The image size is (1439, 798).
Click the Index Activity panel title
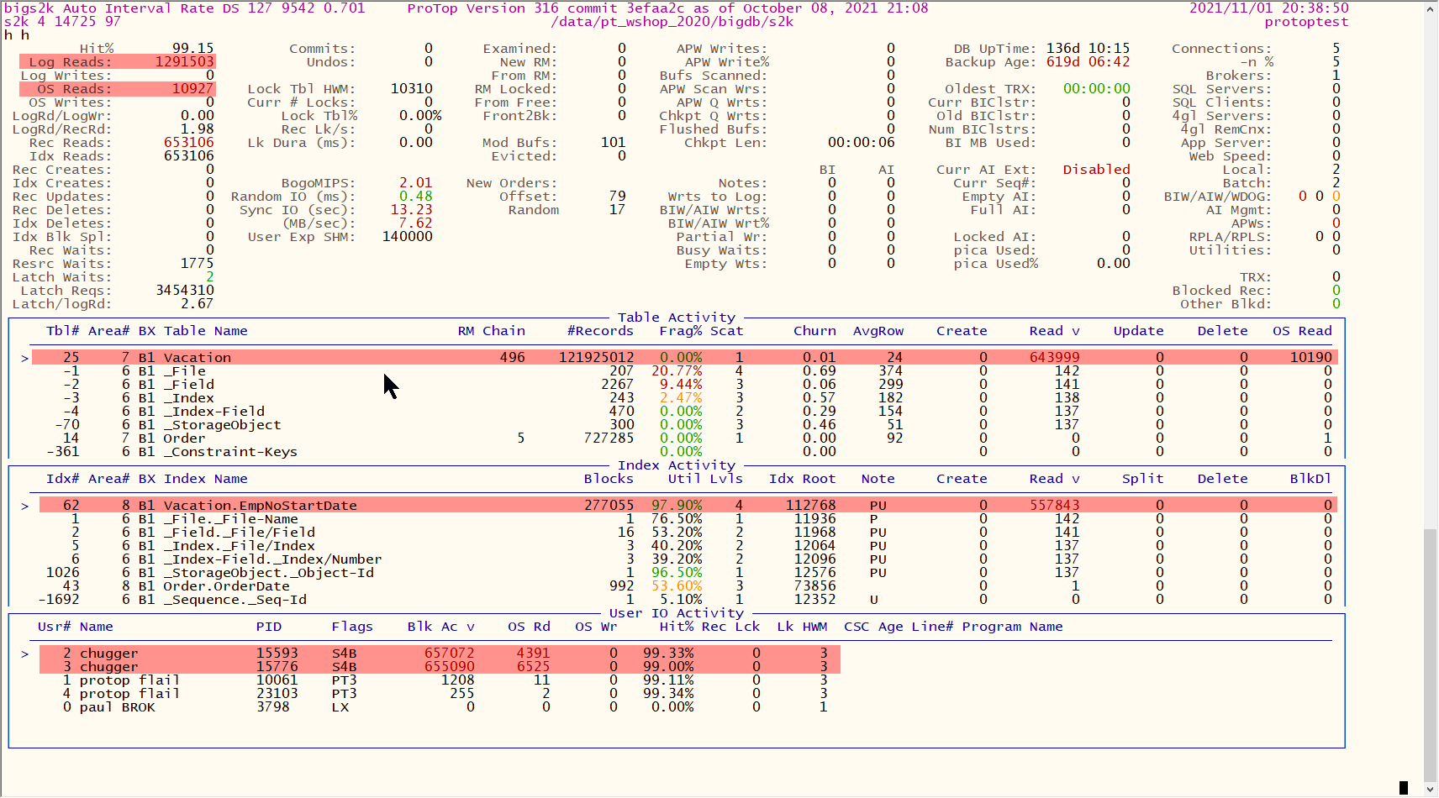click(677, 465)
